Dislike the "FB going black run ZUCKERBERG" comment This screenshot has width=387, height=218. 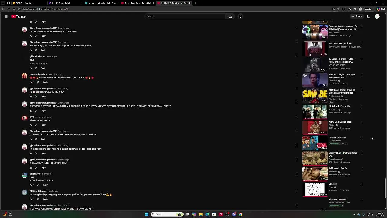(36, 97)
